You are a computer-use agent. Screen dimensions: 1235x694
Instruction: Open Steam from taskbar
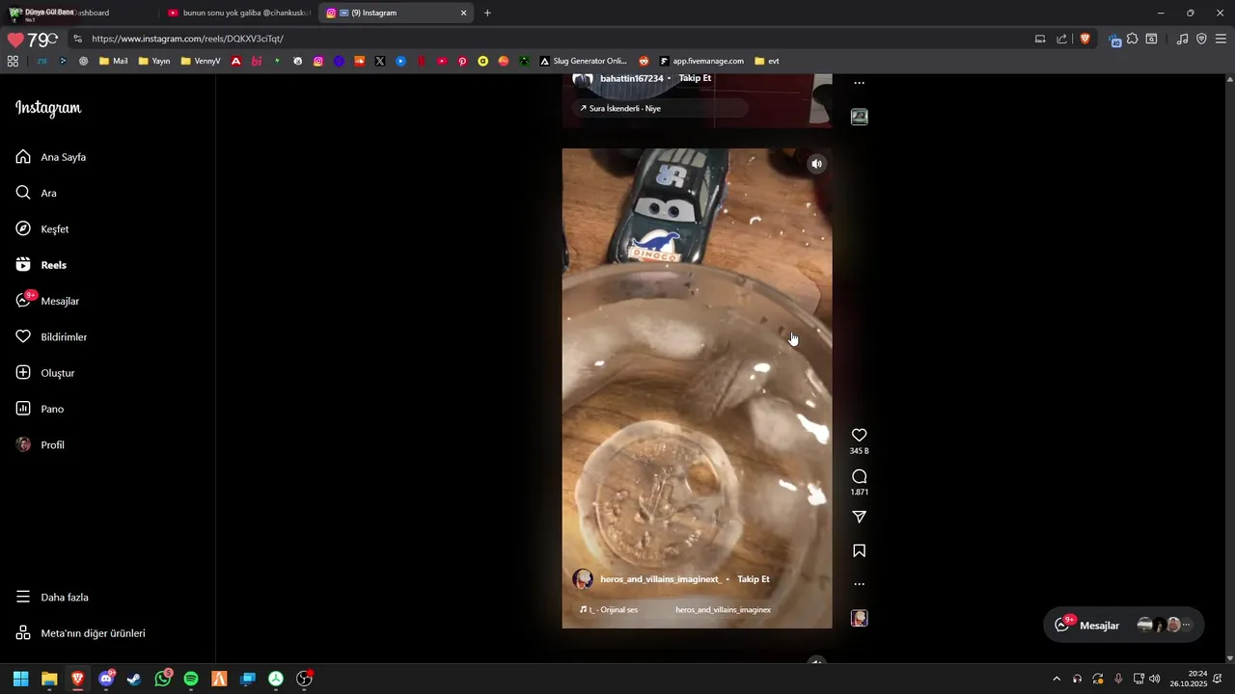pyautogui.click(x=134, y=679)
